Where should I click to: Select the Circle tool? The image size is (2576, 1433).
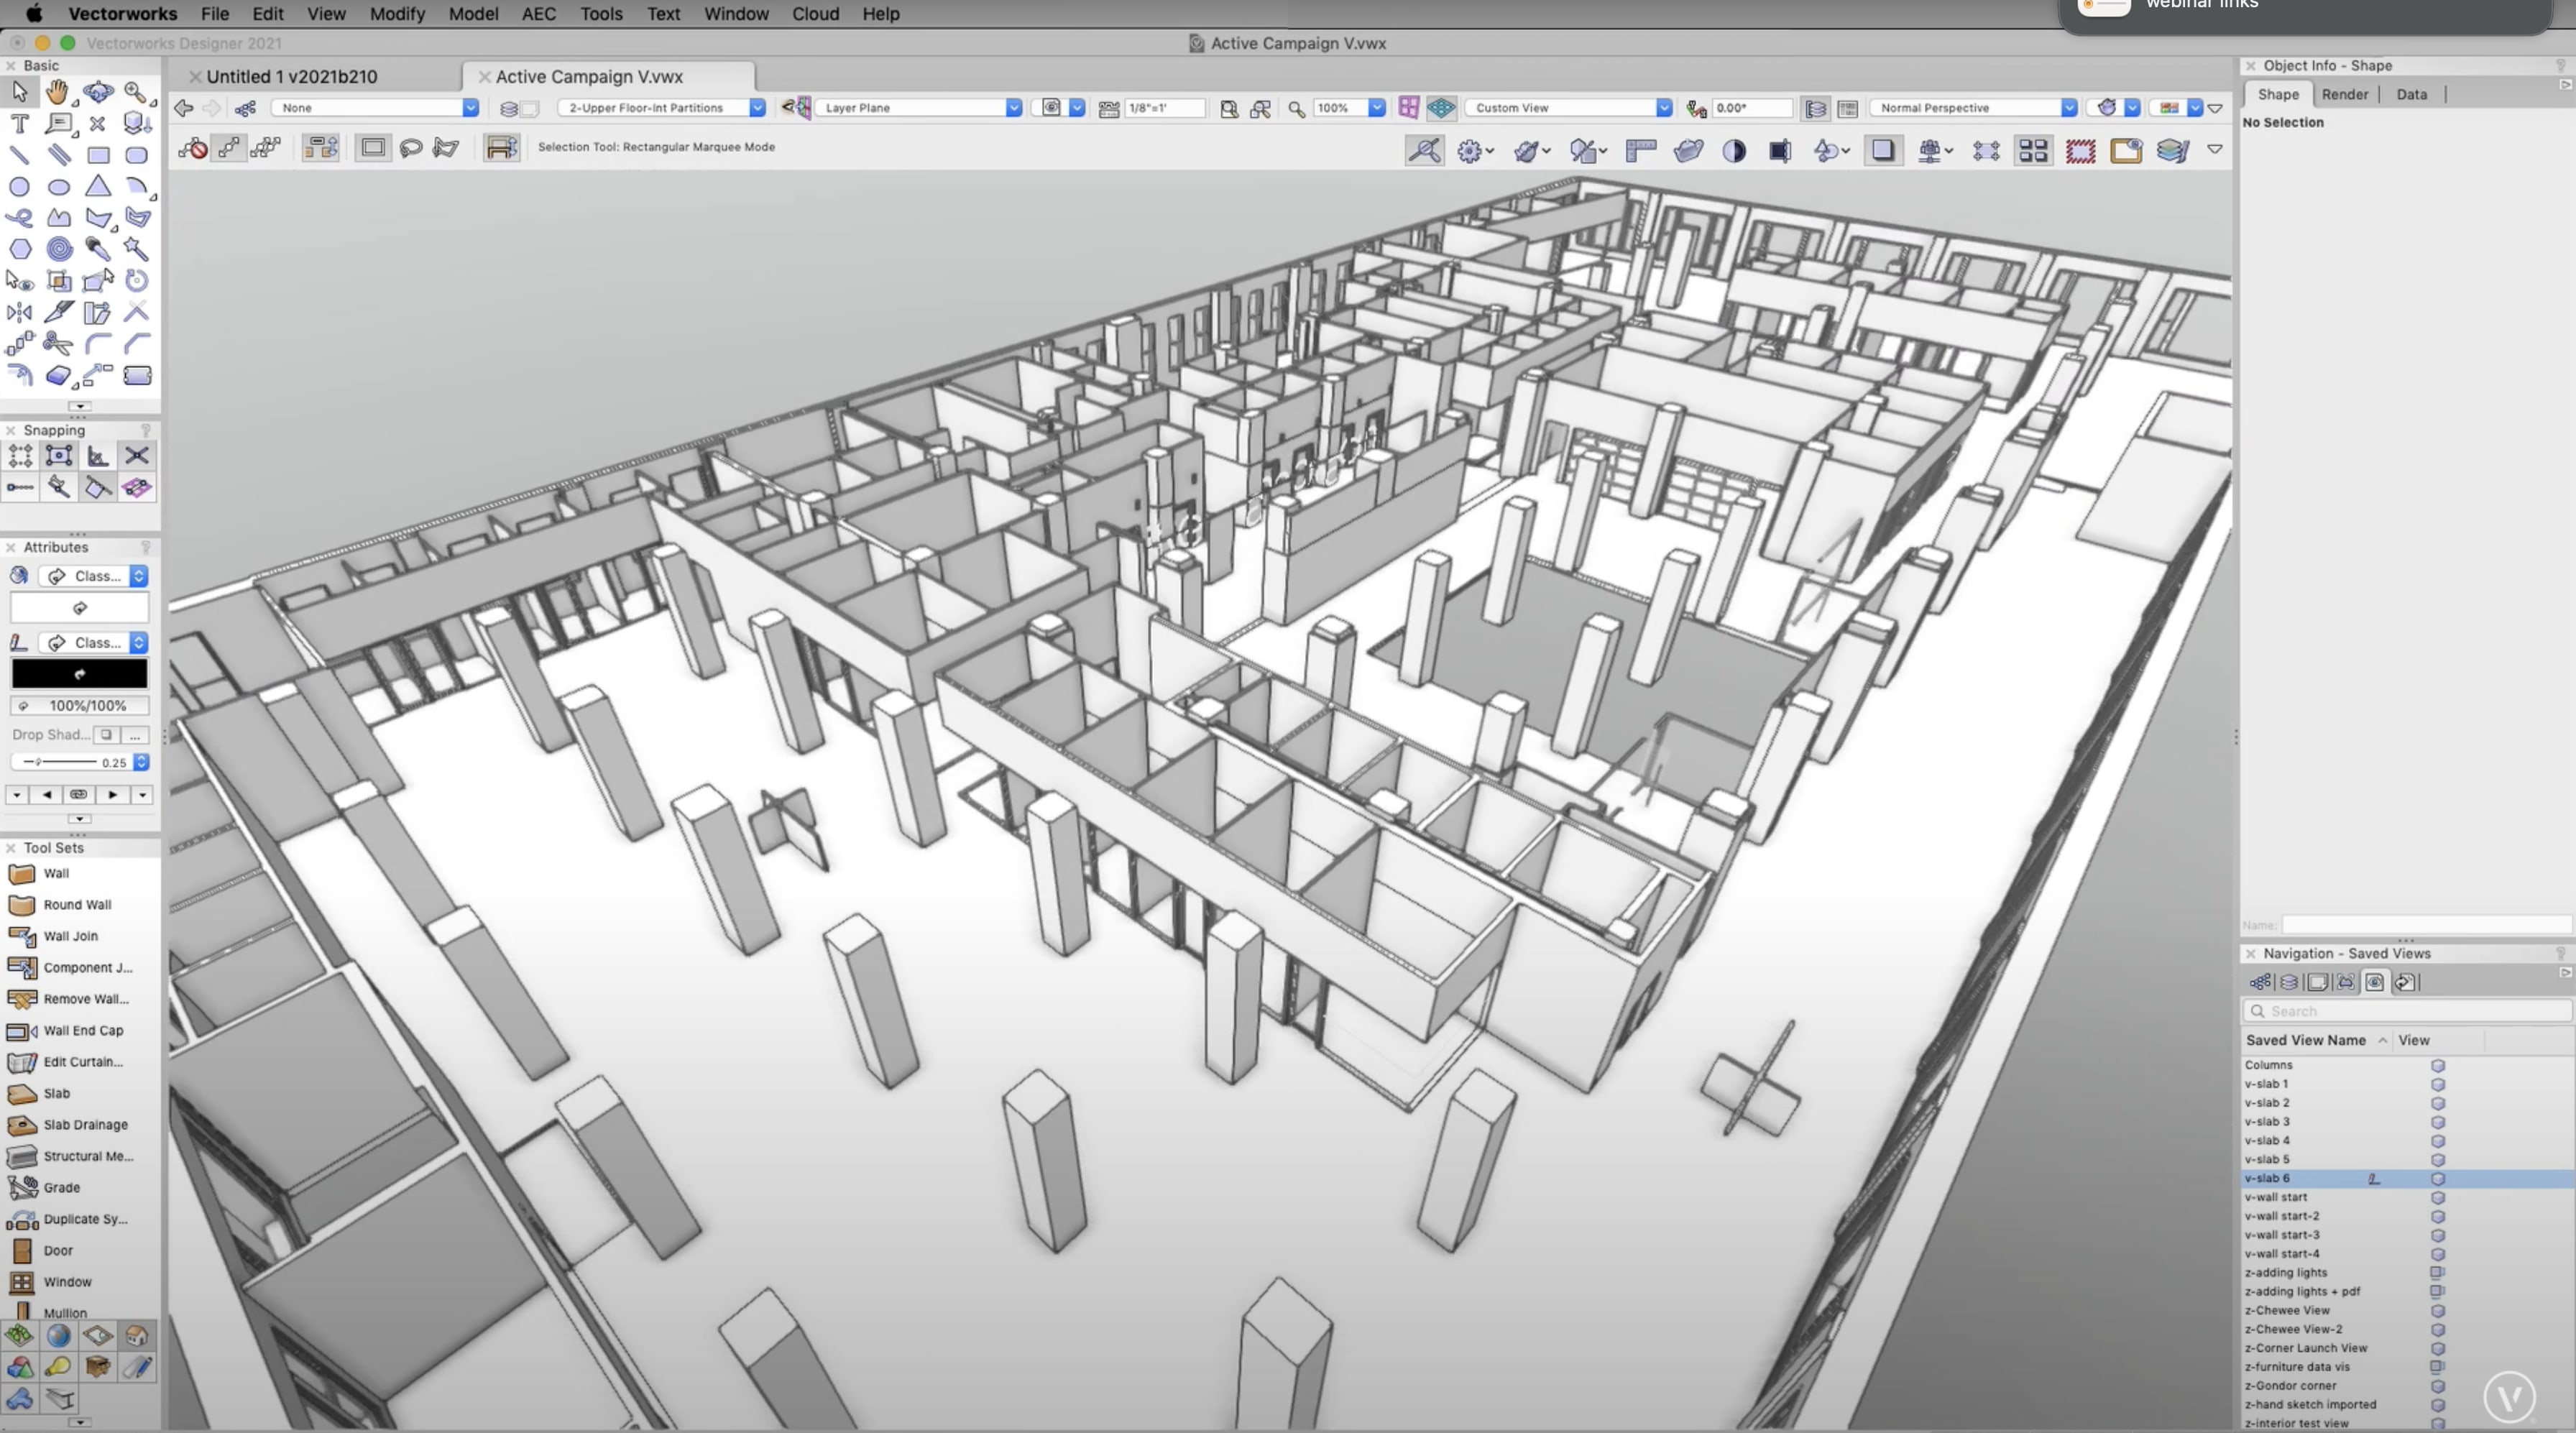pos(19,187)
